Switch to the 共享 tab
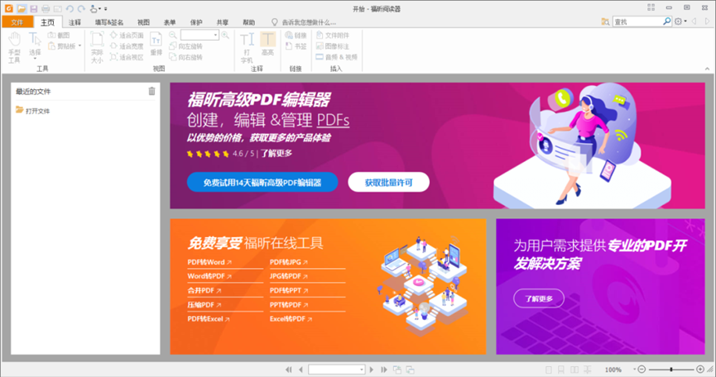This screenshot has height=377, width=716. pos(223,21)
